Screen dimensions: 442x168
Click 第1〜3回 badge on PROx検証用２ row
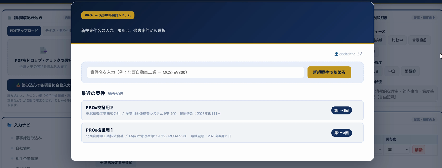point(341,110)
